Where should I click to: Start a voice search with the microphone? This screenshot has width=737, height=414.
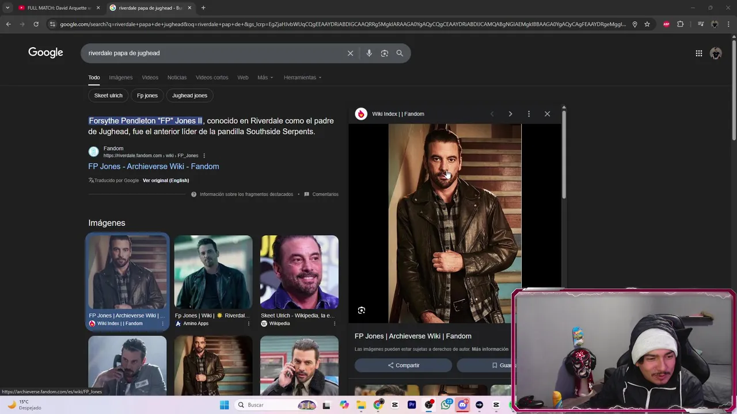pos(369,53)
